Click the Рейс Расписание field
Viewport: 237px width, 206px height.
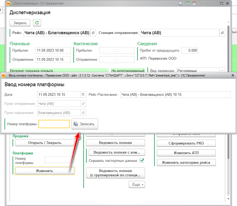[x=175, y=95]
